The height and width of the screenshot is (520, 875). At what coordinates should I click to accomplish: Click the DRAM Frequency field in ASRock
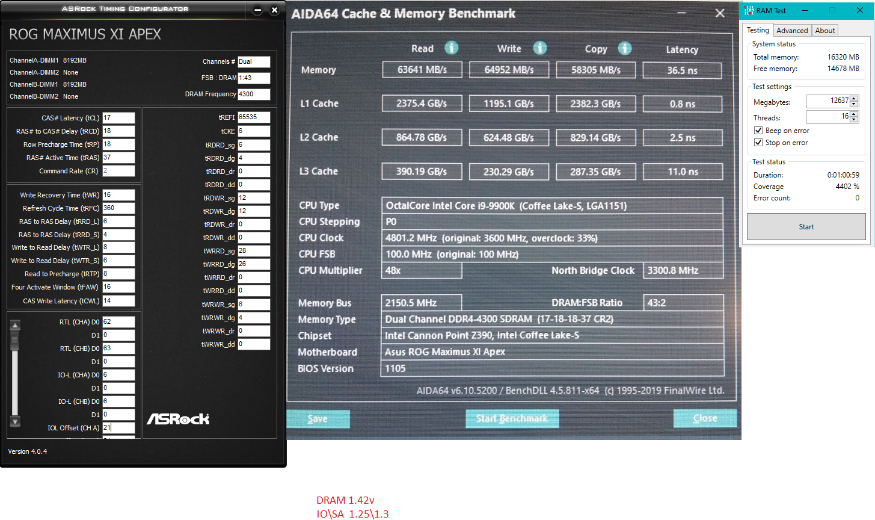tap(254, 94)
